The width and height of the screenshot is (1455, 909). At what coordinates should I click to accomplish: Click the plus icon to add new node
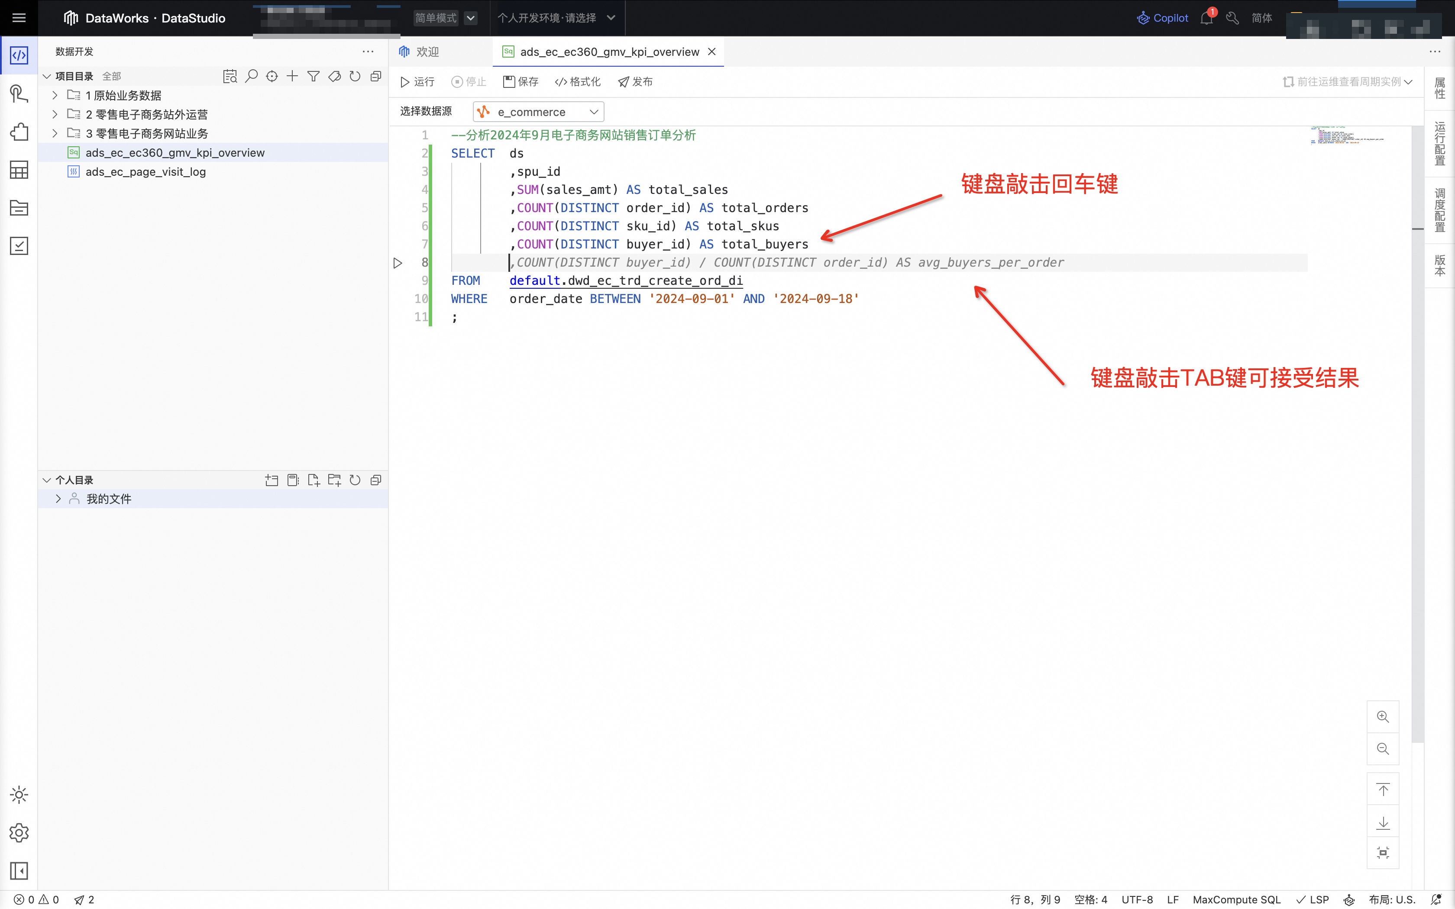tap(292, 76)
